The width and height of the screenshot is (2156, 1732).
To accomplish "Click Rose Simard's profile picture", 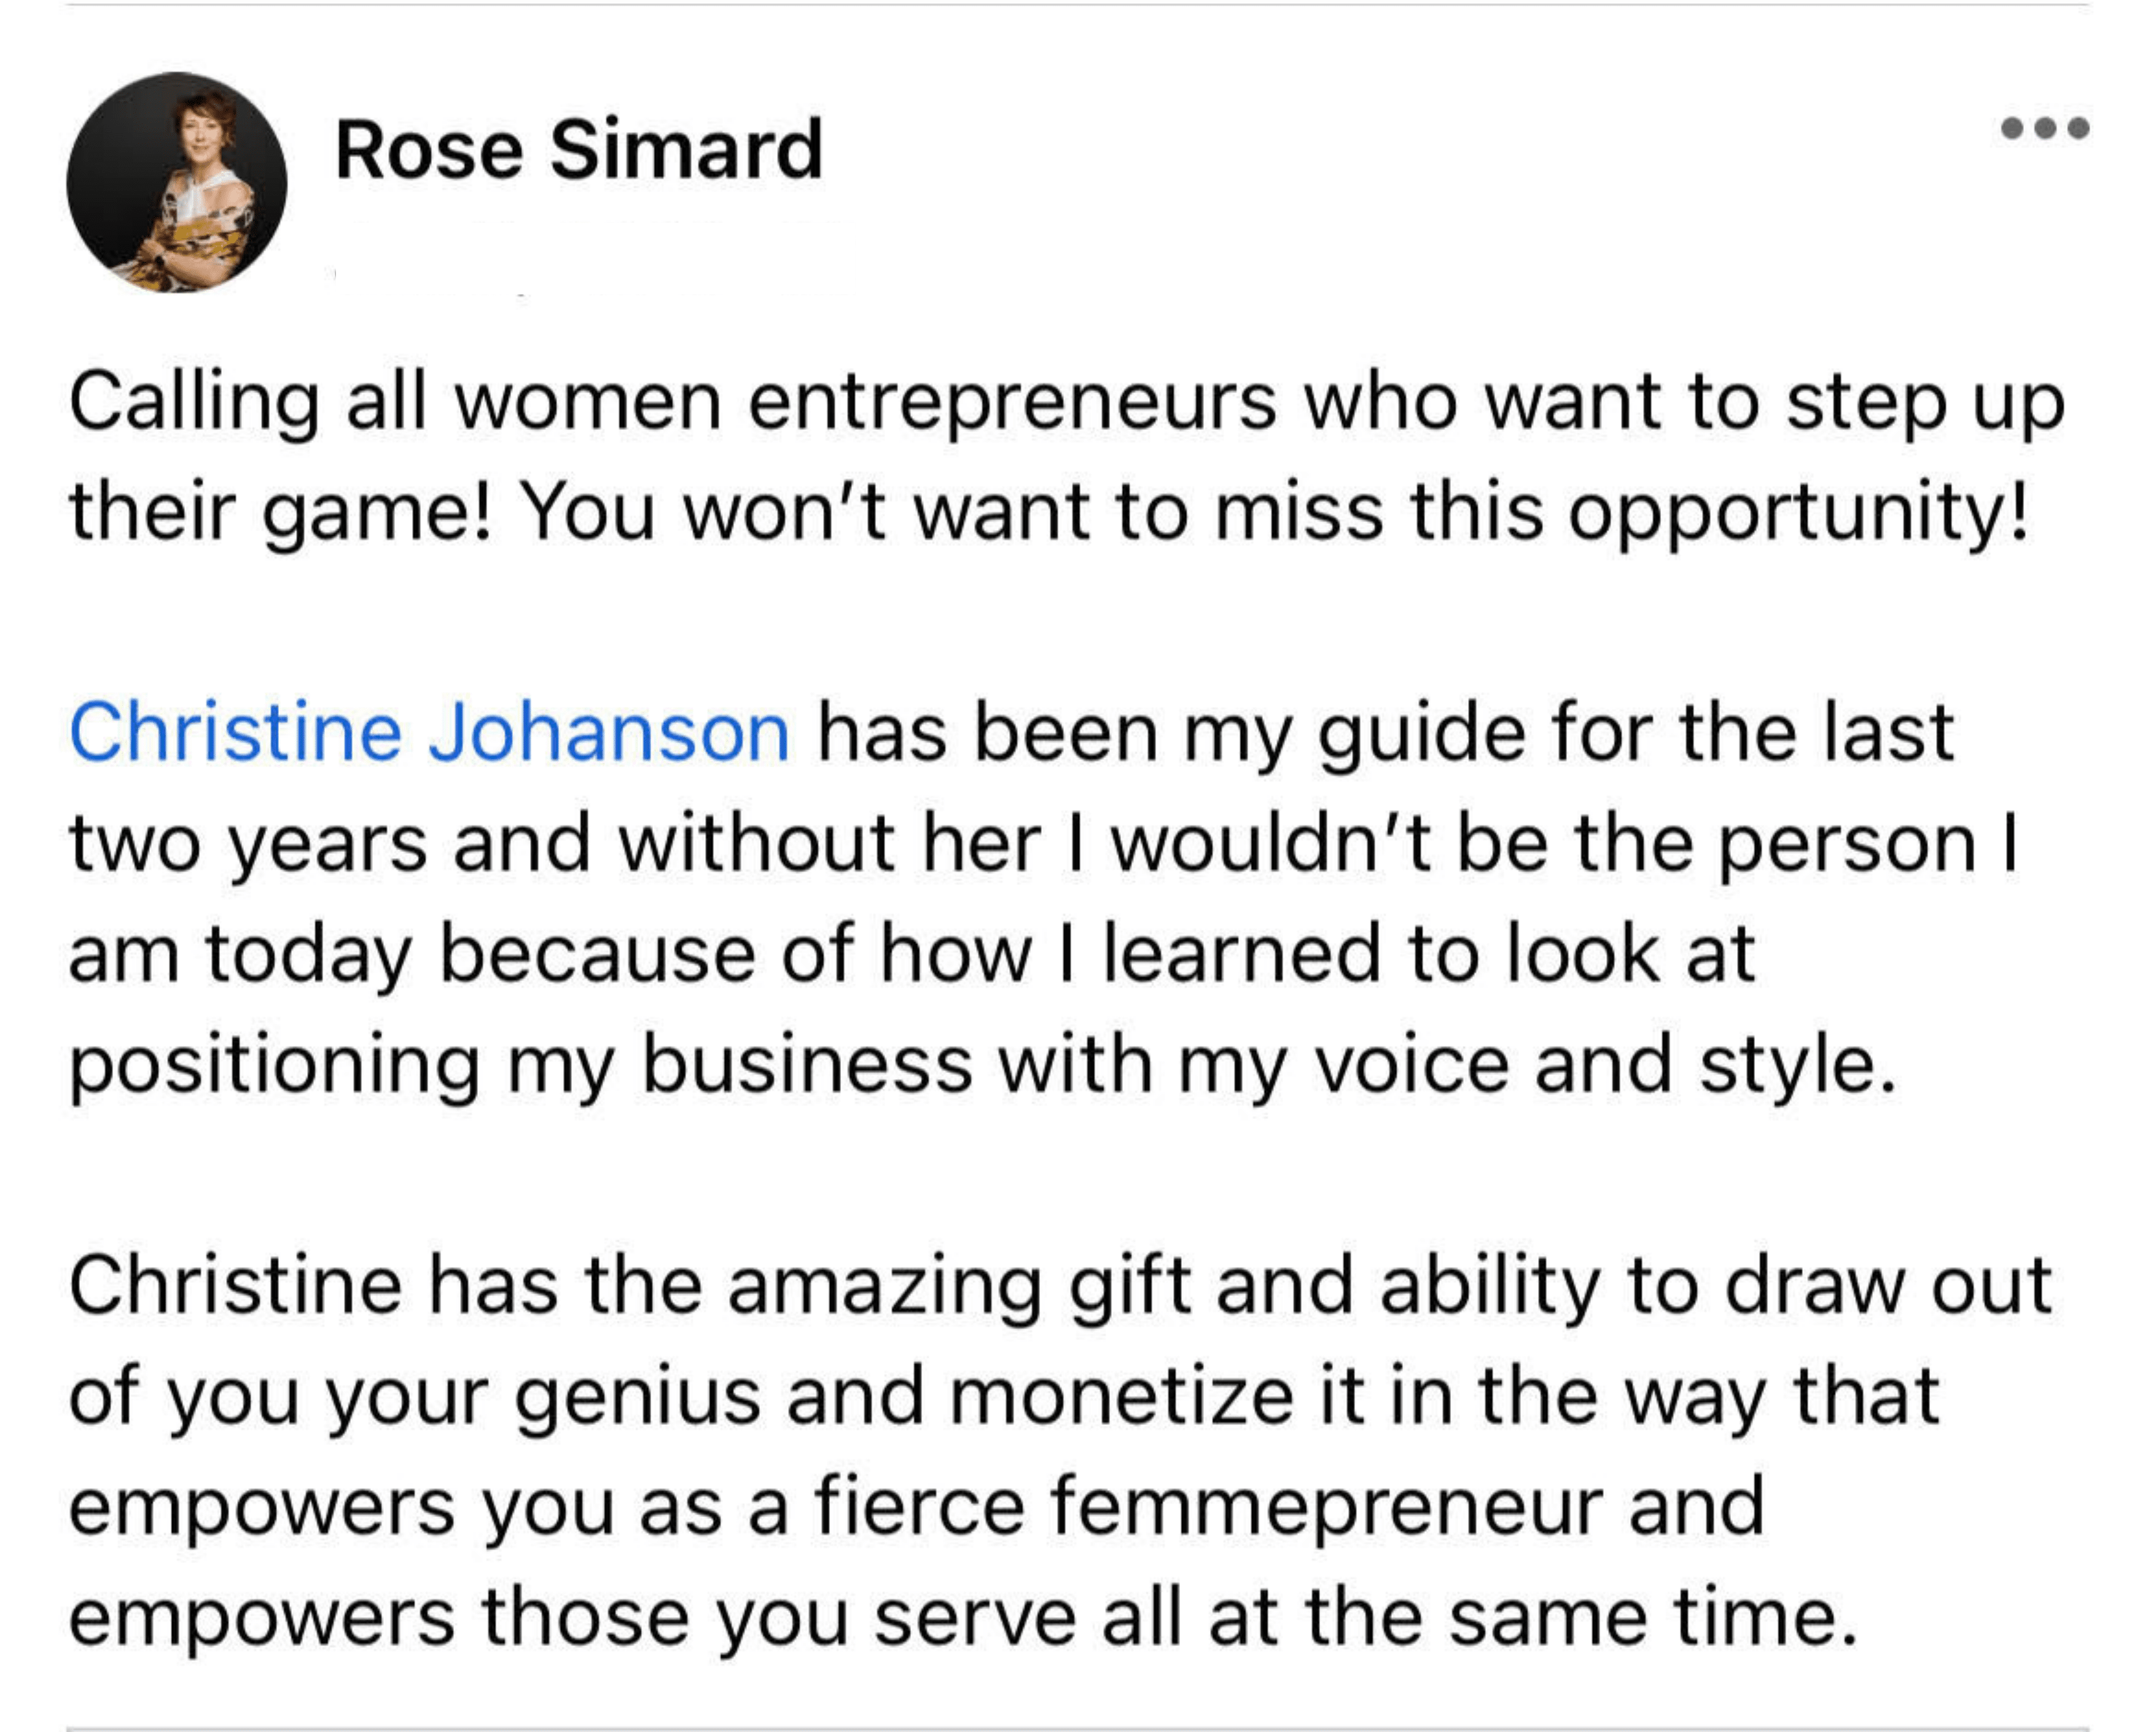I will pyautogui.click(x=177, y=182).
